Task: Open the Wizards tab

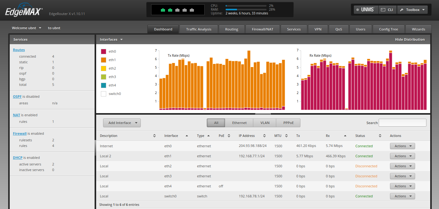Action: click(419, 29)
